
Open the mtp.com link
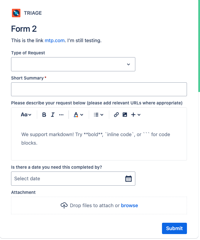tap(54, 40)
